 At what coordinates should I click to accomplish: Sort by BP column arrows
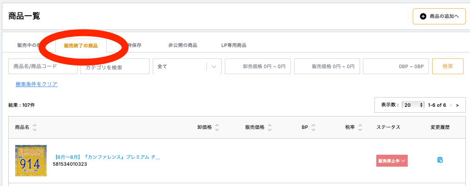[x=313, y=128]
